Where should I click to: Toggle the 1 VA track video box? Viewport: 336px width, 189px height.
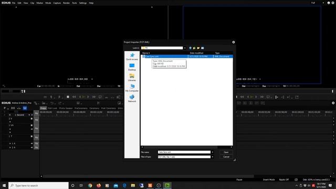click(31, 125)
